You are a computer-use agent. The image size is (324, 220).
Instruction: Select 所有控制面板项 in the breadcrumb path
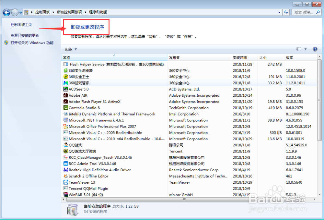tap(69, 12)
